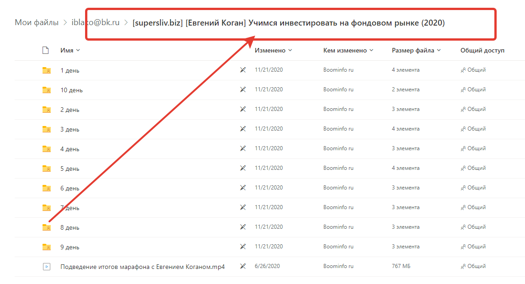Click the sync status icon for '5 день'
525x284 pixels.
coord(243,168)
